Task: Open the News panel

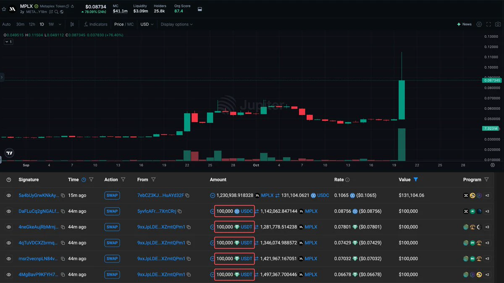Action: 465,24
